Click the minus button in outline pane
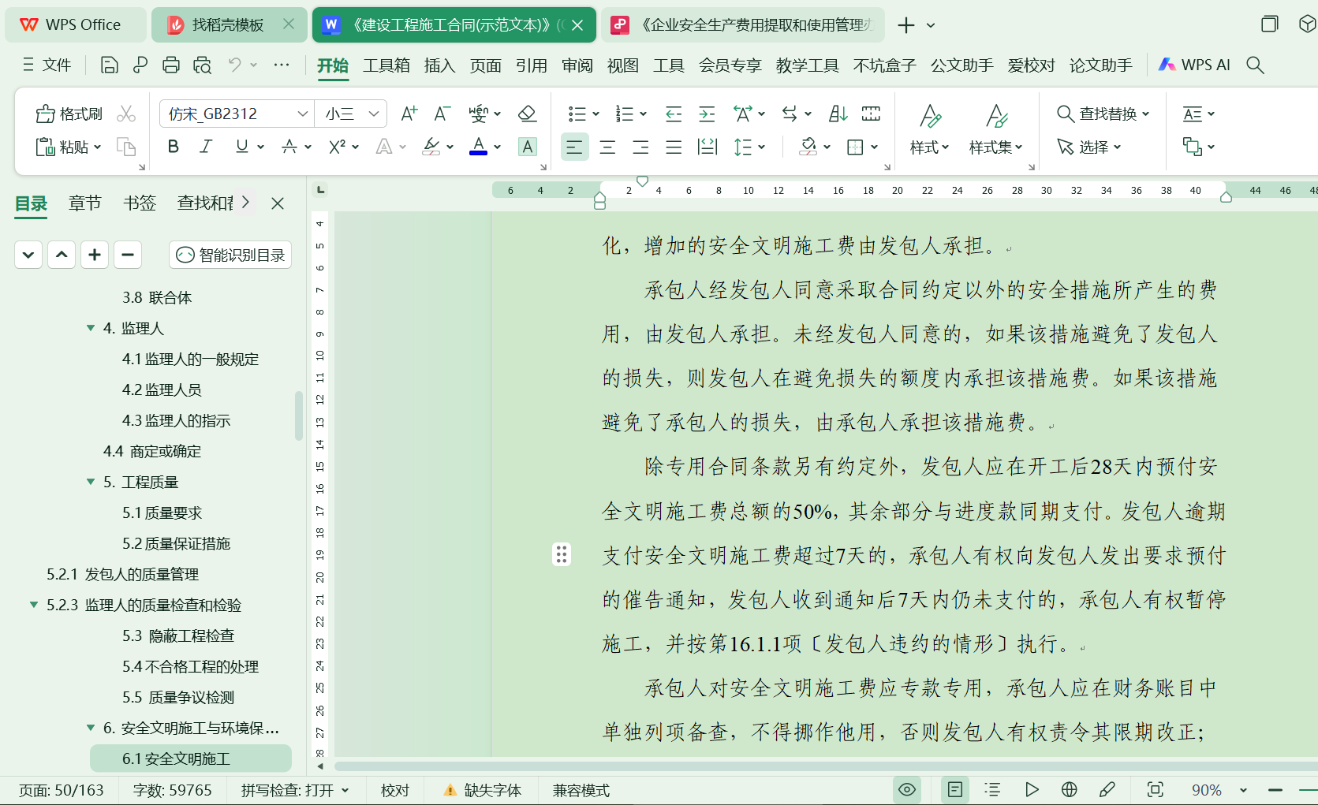1318x805 pixels. click(128, 254)
